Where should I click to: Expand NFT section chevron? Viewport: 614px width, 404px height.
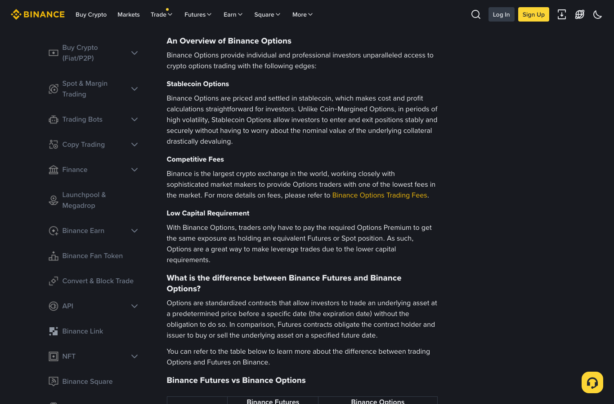point(134,356)
